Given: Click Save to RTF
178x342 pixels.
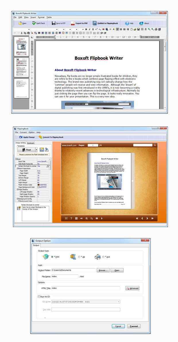Looking at the screenshot, I should click(x=59, y=23).
